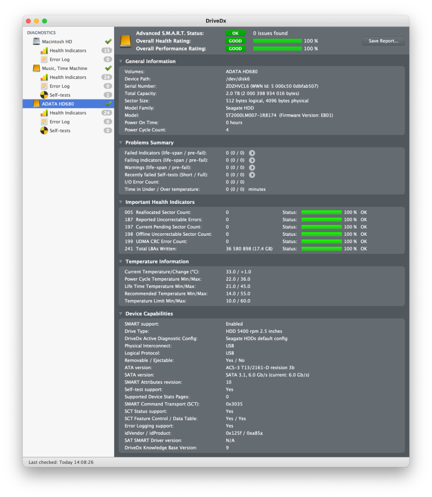Click Self-tests icon under ADATA HD680

pos(44,130)
